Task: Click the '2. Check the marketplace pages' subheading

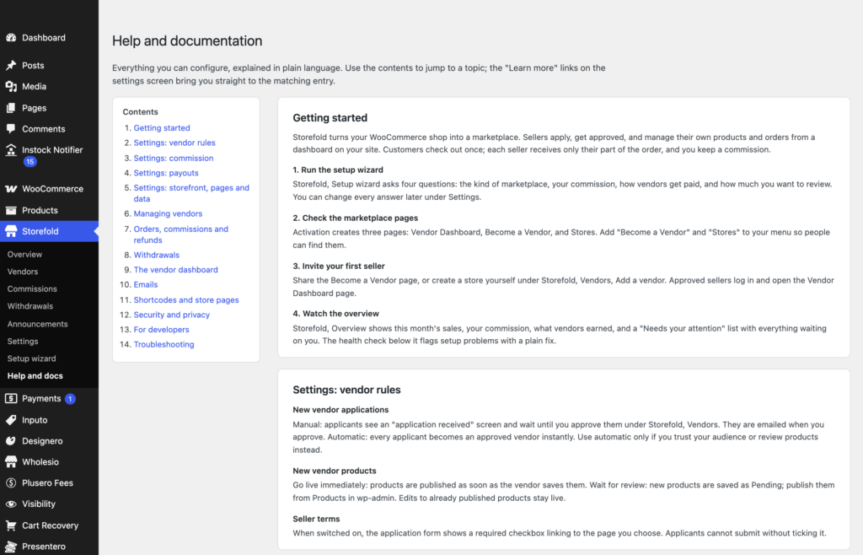Action: tap(356, 218)
